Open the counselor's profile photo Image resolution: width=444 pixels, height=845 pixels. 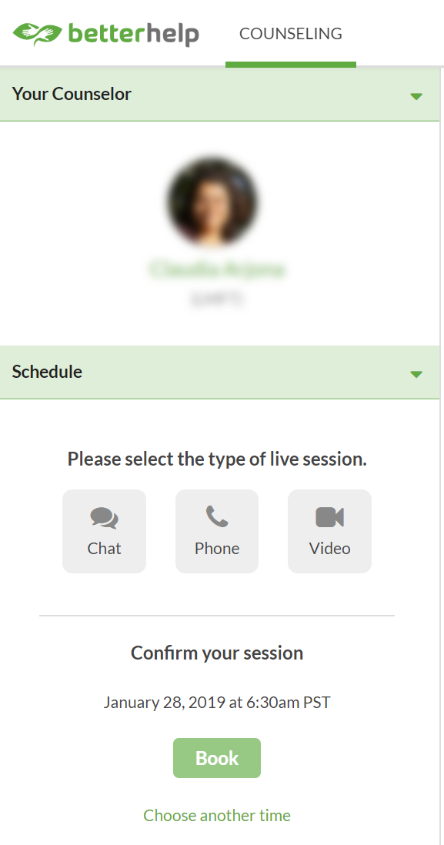coord(212,202)
